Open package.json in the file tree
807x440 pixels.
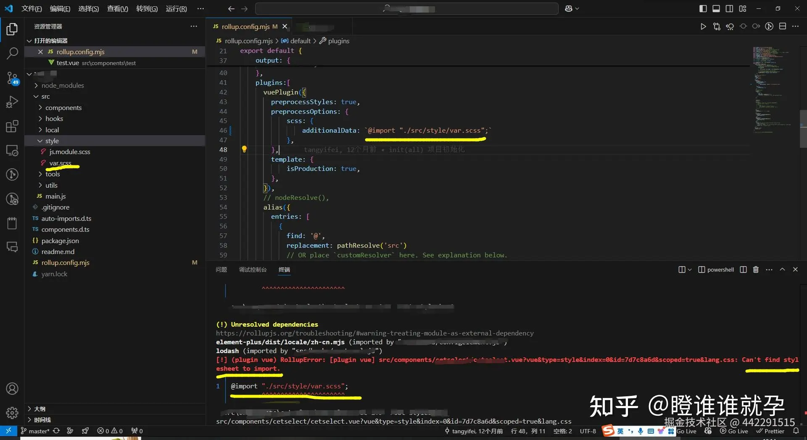coord(60,241)
